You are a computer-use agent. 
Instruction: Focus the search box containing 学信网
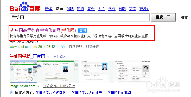pyautogui.click(x=80, y=17)
